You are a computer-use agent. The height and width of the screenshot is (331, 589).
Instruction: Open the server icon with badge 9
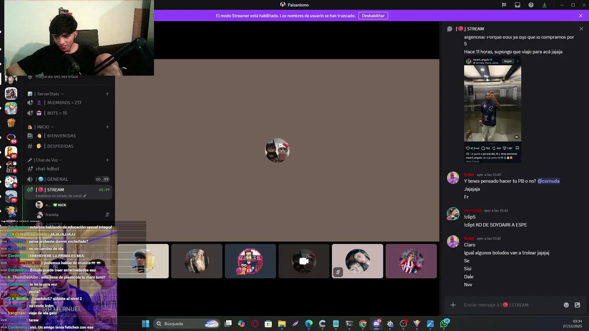11,182
